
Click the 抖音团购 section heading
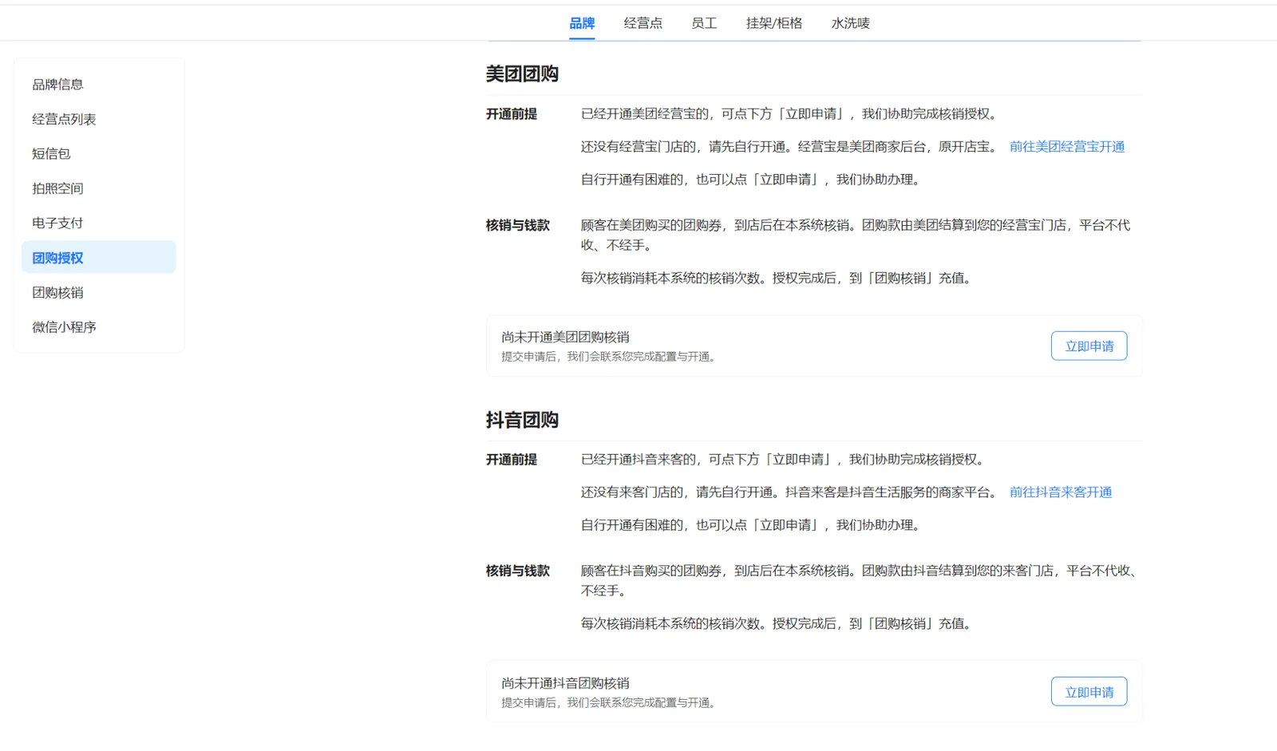click(522, 420)
